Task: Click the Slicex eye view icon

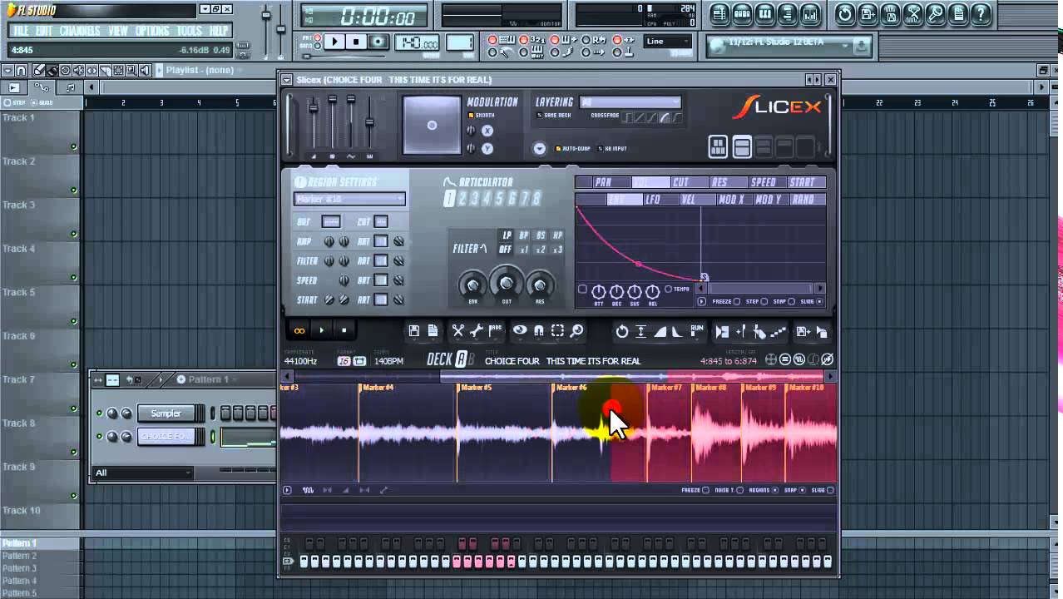Action: pos(520,331)
